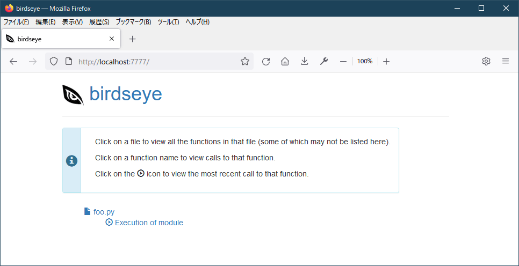Click the foo.py file icon
Screen dimensions: 519x266
[88, 211]
